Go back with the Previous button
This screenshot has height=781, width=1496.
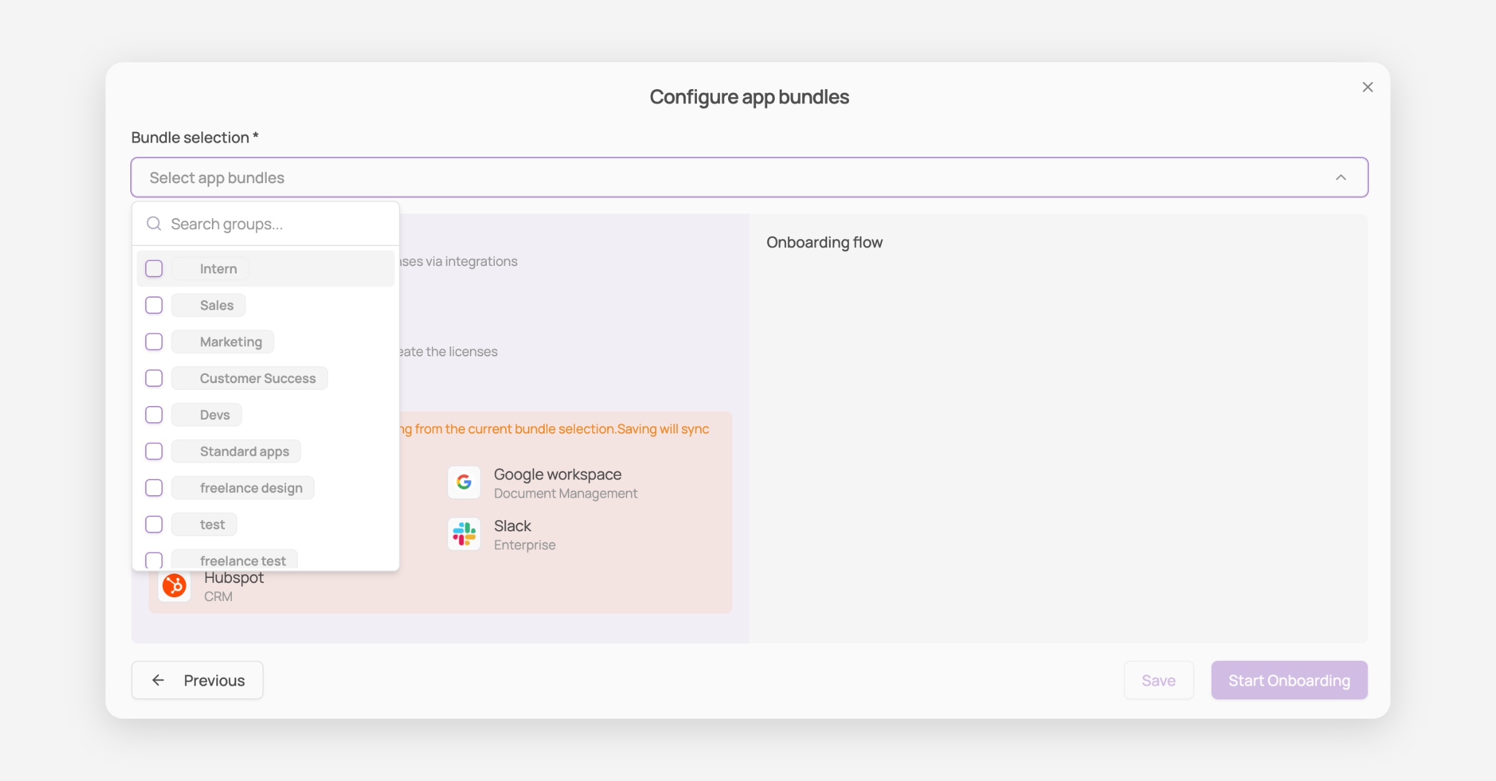(x=197, y=680)
